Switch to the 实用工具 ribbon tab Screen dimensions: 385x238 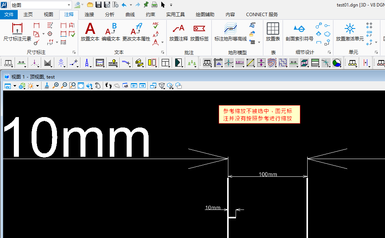(x=175, y=15)
